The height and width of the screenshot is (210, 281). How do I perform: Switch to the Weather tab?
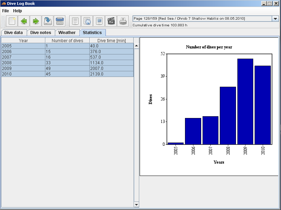(x=67, y=33)
